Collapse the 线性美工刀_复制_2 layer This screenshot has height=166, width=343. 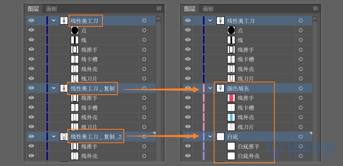(x=54, y=136)
